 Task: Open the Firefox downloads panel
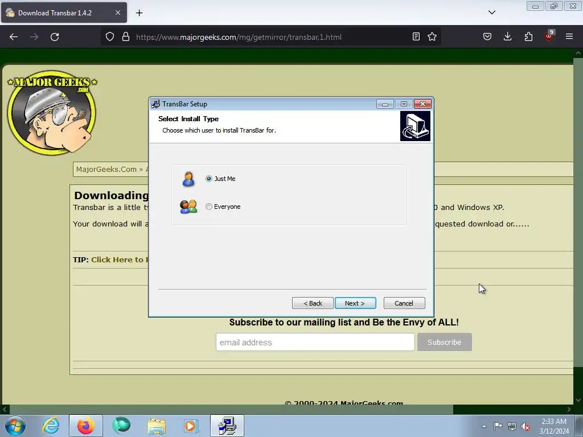pos(507,37)
